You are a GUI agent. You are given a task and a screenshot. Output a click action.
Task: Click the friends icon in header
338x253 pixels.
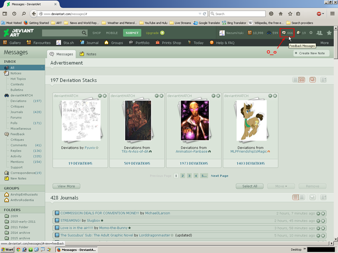(319, 33)
